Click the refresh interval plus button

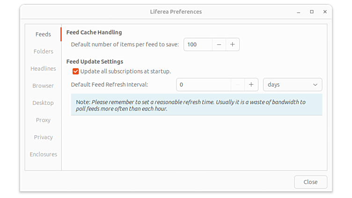click(251, 85)
